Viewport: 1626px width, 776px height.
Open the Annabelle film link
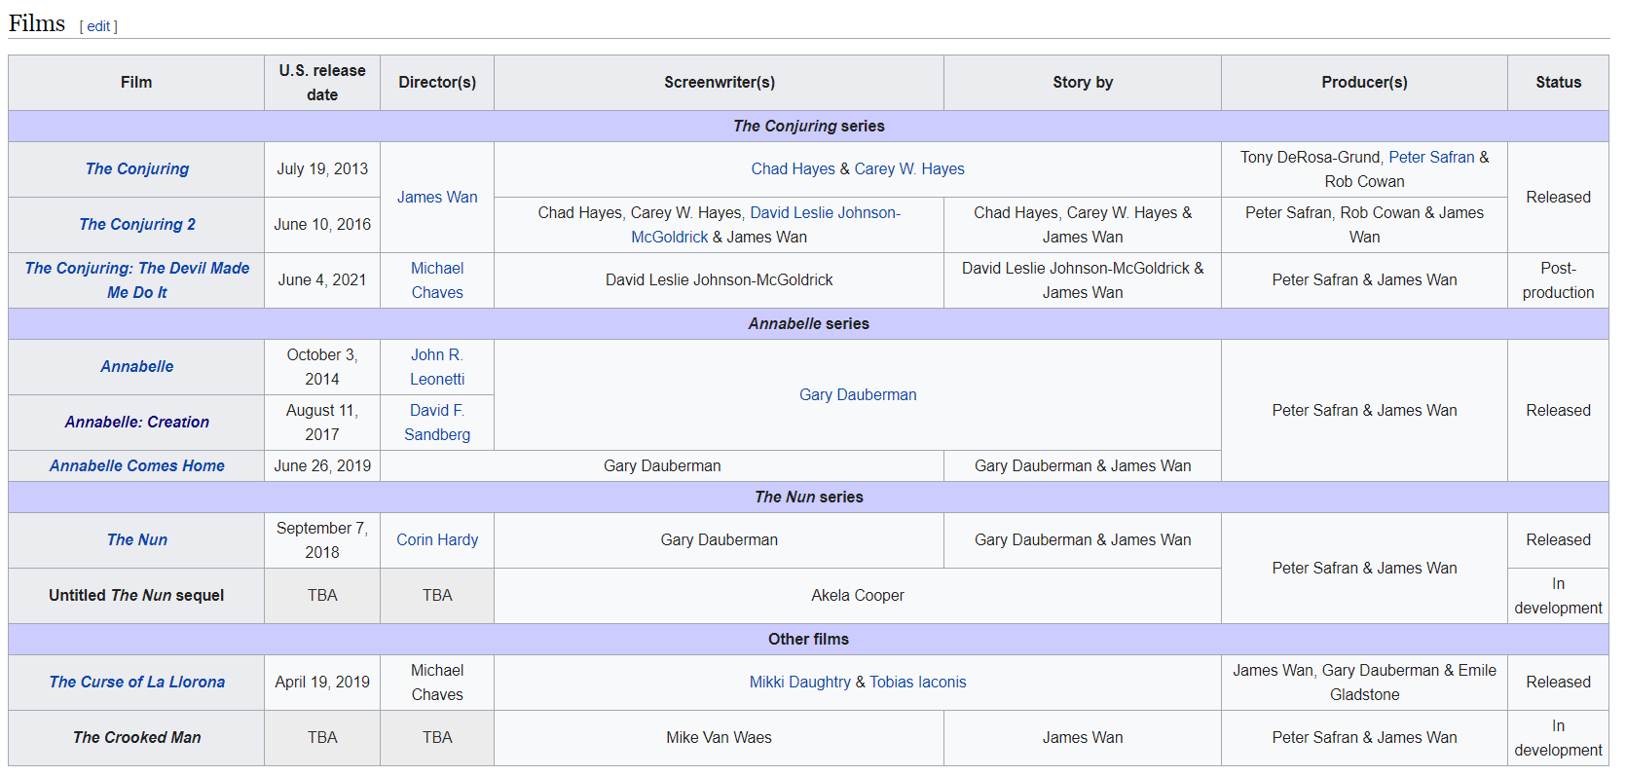coord(136,367)
